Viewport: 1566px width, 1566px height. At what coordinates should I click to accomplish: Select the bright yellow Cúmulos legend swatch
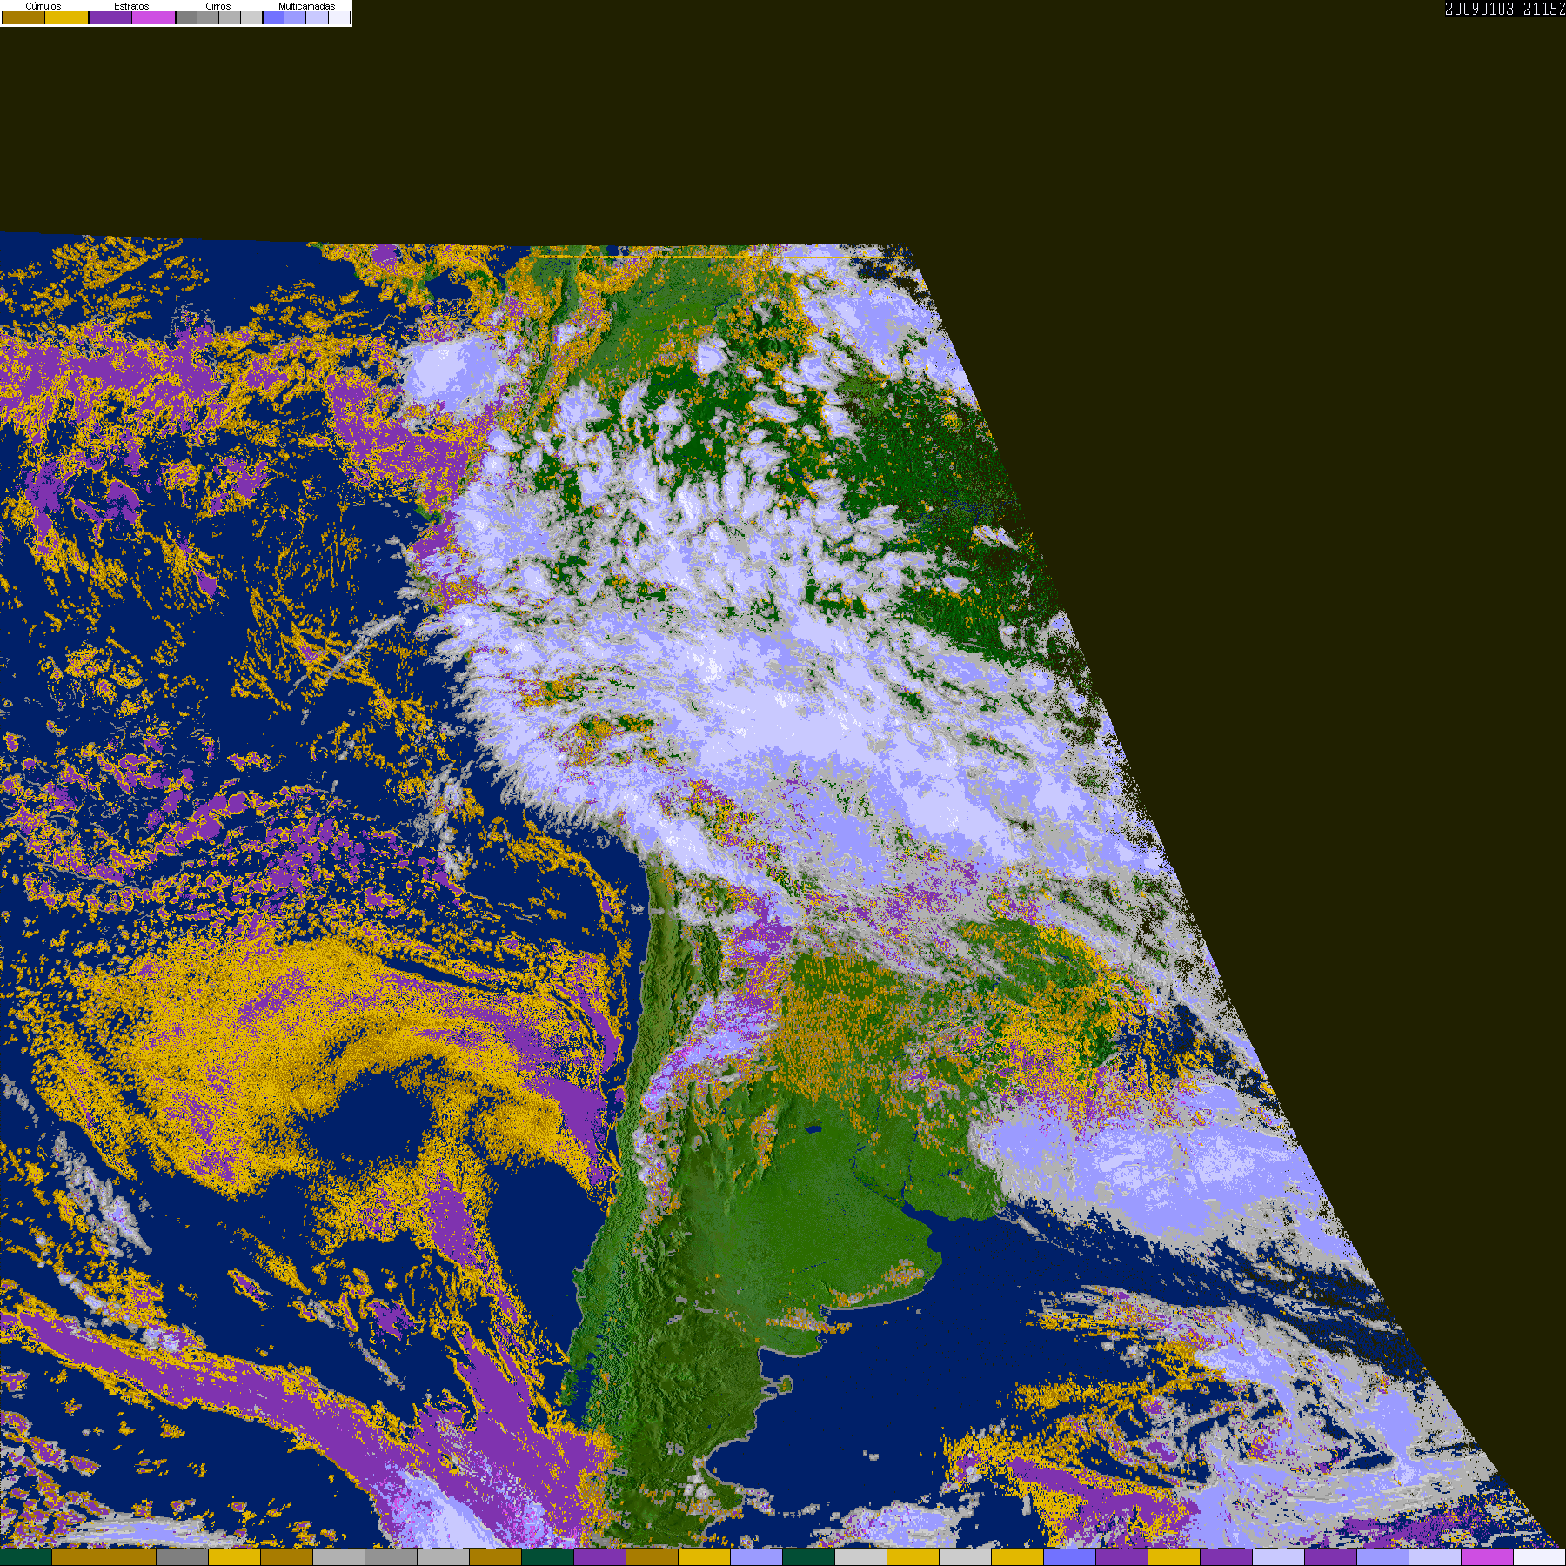(67, 18)
